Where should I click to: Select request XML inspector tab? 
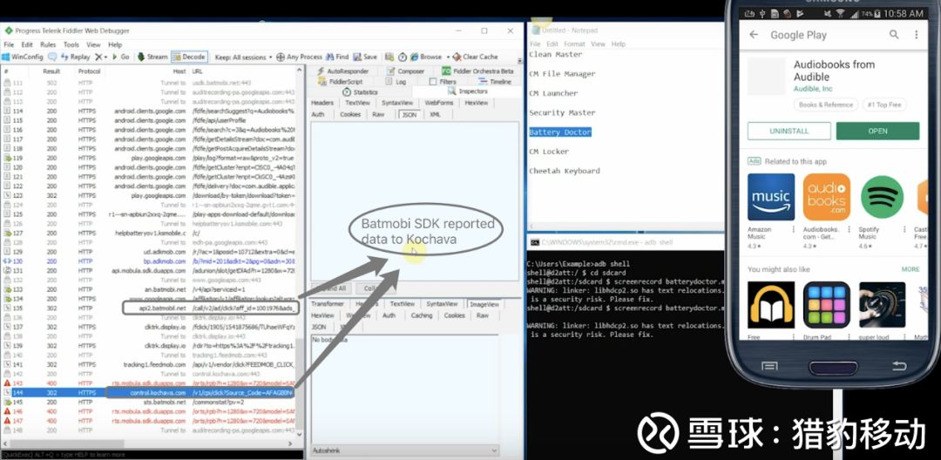pos(435,114)
